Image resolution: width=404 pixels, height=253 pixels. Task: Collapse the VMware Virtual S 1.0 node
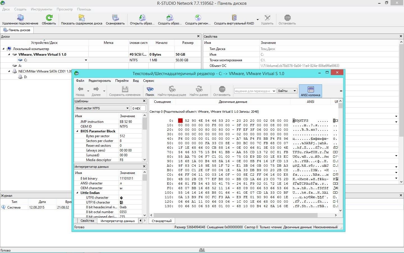click(9, 55)
